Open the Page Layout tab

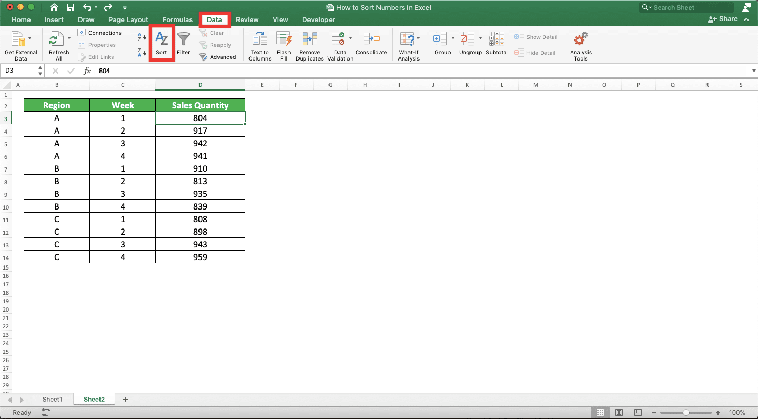tap(128, 19)
